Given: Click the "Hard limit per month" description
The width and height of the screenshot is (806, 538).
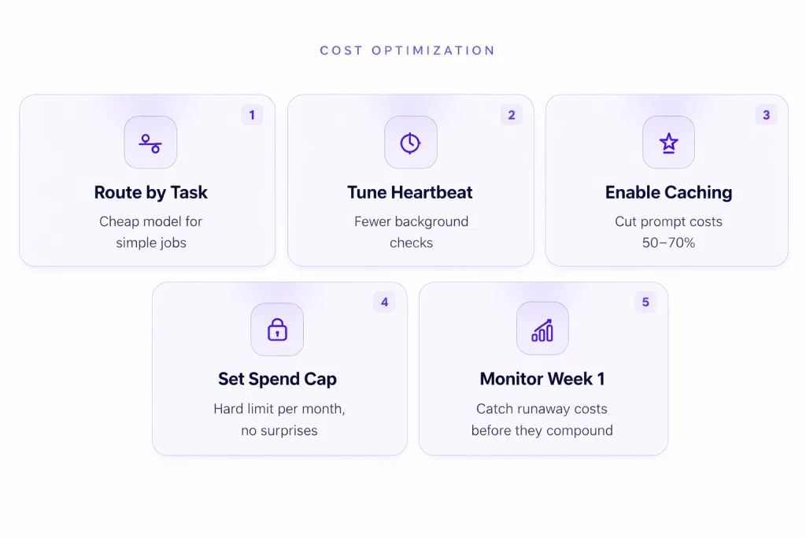Looking at the screenshot, I should 279,419.
